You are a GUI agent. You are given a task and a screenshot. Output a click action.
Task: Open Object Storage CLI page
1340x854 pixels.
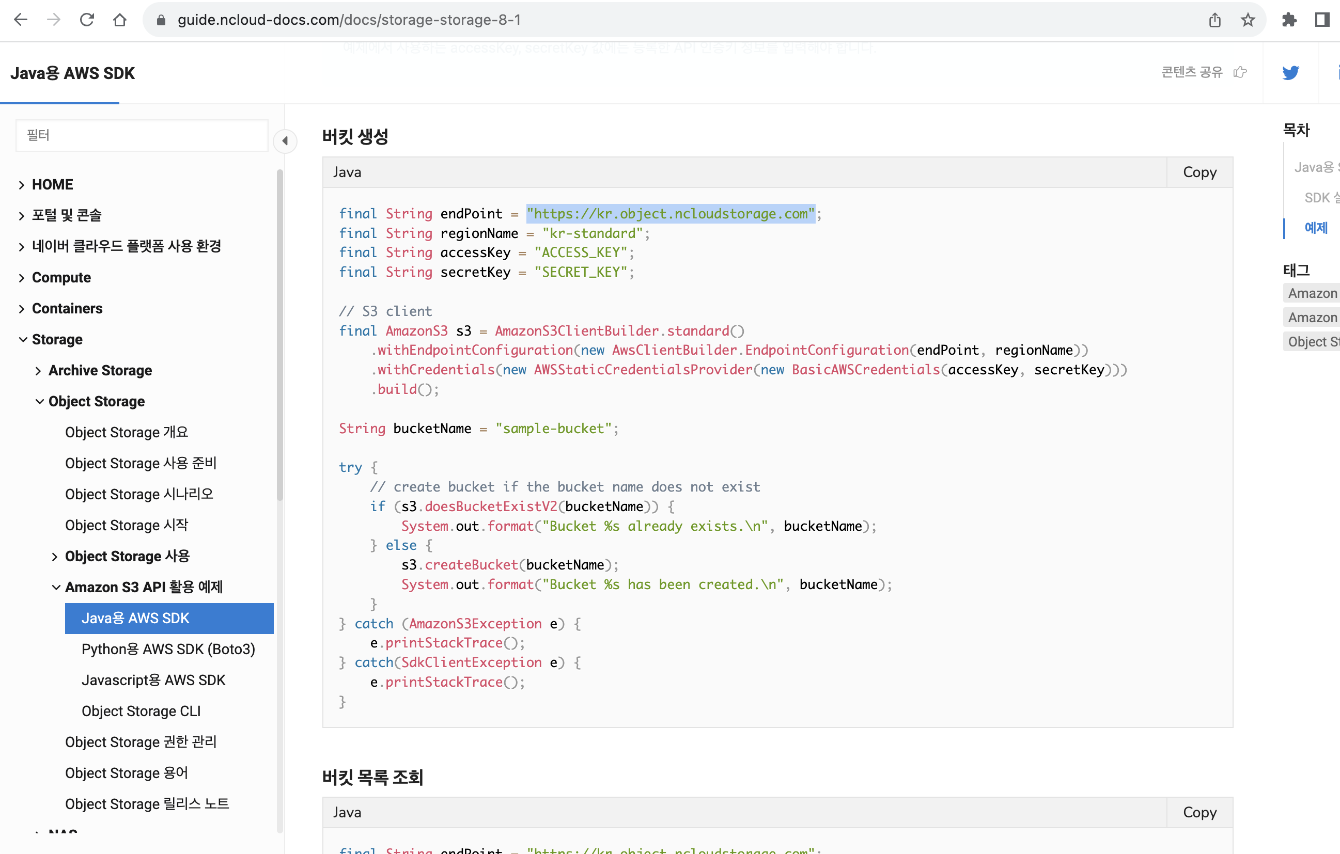coord(141,711)
